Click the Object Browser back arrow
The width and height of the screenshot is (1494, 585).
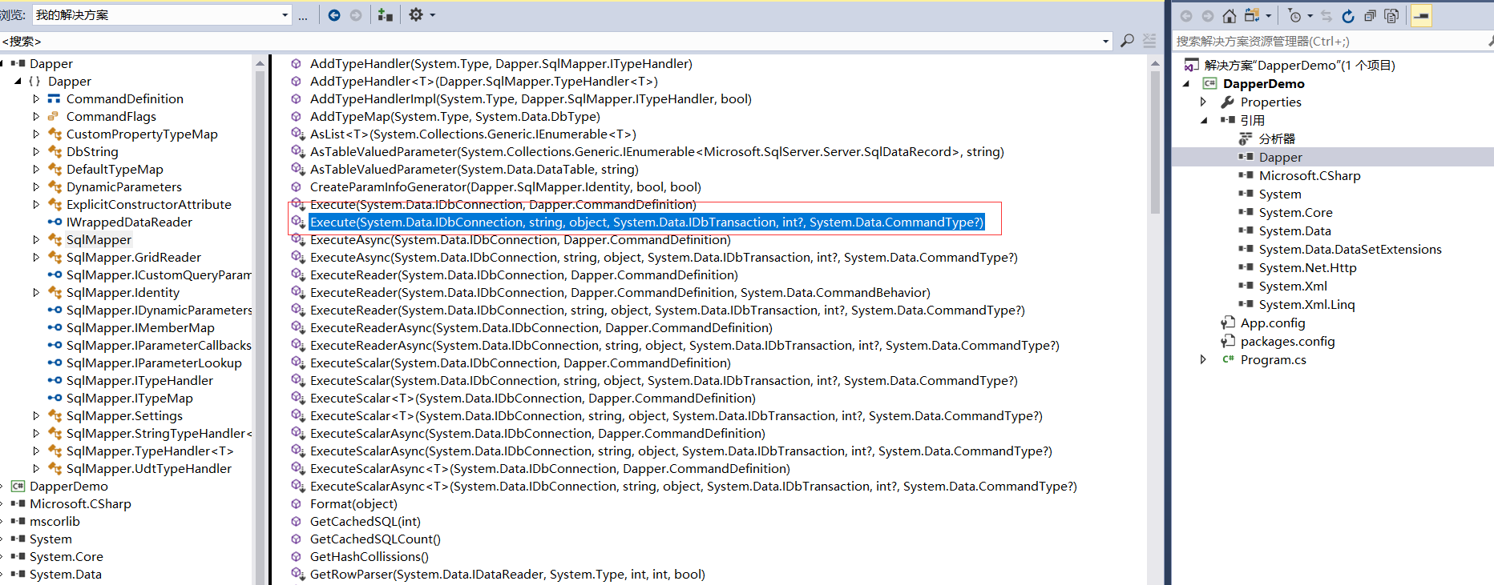point(334,15)
